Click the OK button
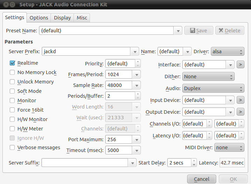Viewport: 251px width, 184px height. (x=233, y=179)
